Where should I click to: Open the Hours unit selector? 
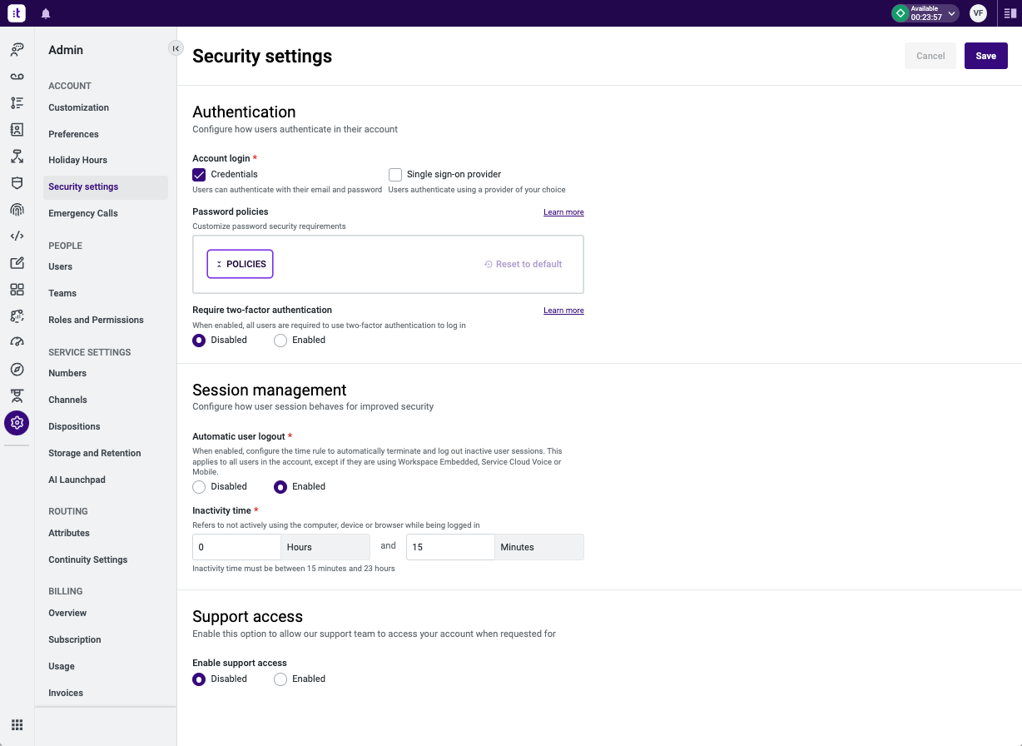[x=325, y=546]
